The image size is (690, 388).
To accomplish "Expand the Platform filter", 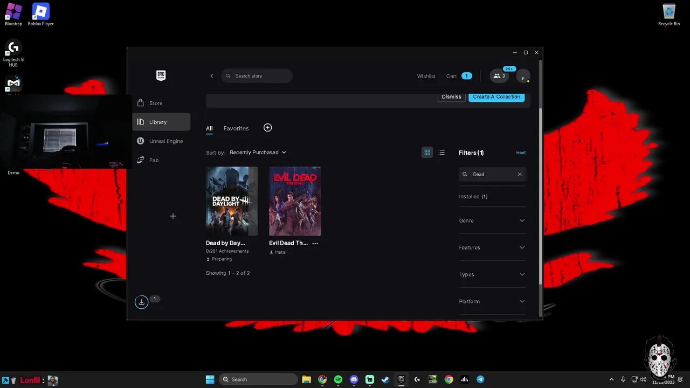I will [492, 301].
